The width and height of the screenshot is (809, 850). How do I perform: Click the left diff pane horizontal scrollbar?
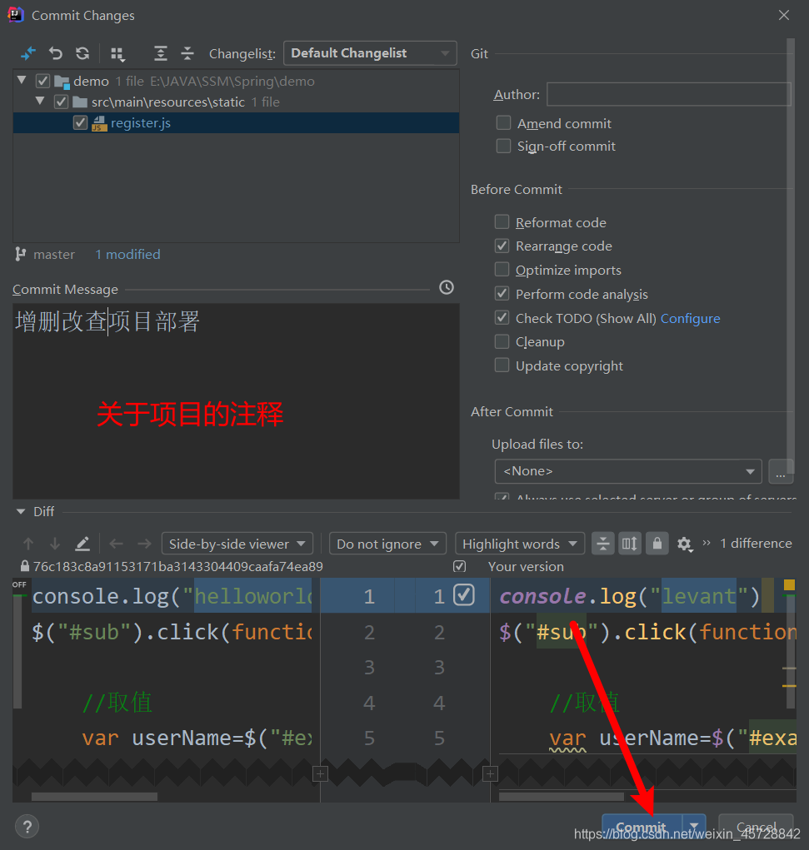(x=94, y=797)
